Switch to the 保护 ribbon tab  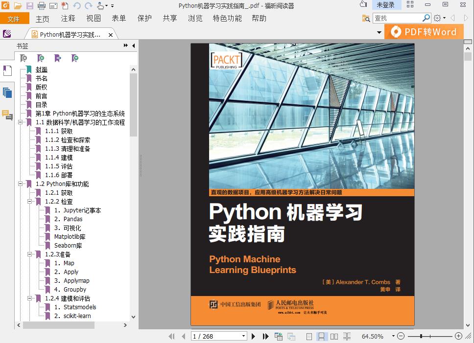pyautogui.click(x=144, y=19)
